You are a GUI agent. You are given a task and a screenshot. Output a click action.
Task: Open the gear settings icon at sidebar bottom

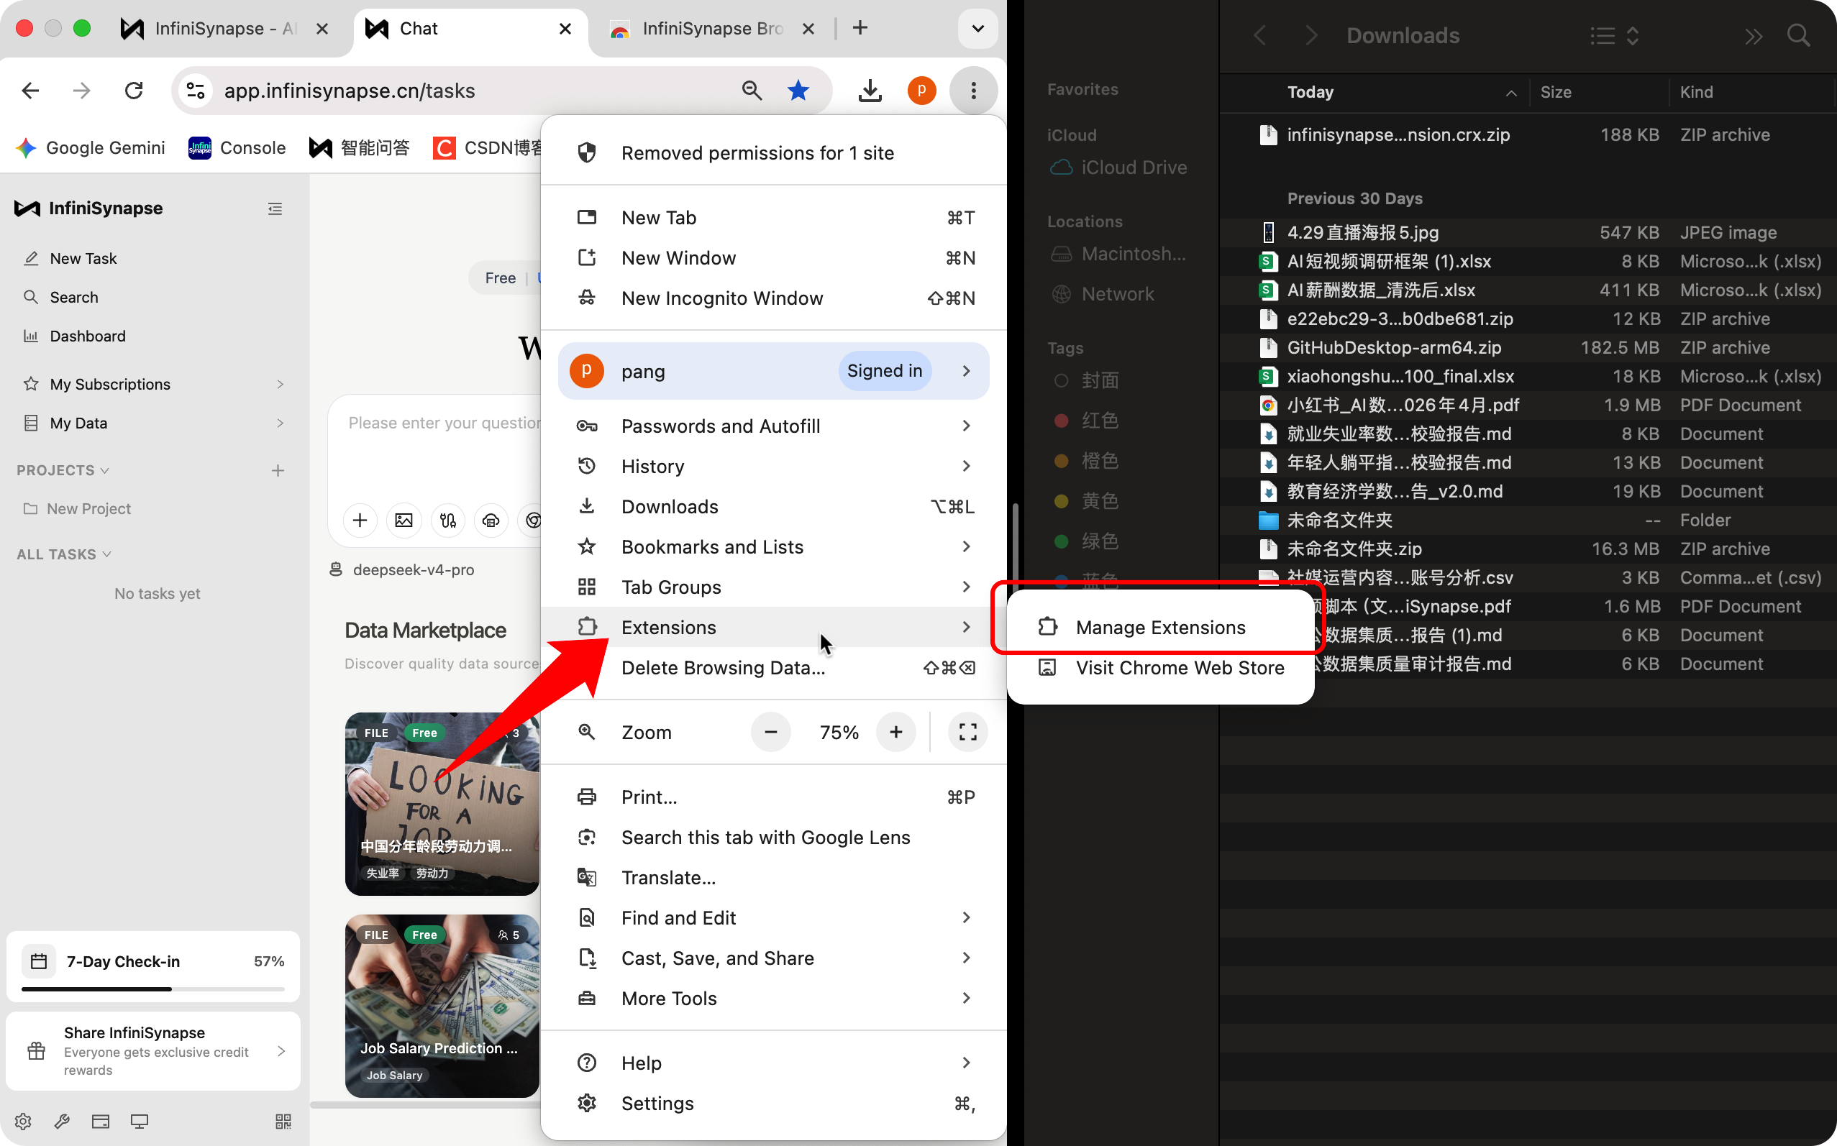24,1121
